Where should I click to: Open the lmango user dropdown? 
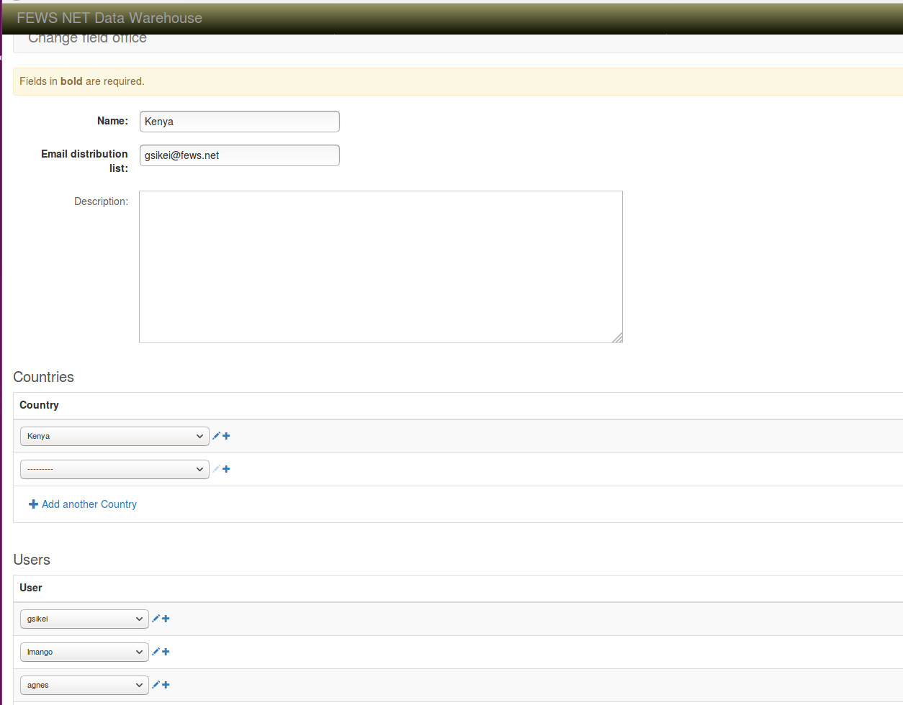pyautogui.click(x=84, y=652)
